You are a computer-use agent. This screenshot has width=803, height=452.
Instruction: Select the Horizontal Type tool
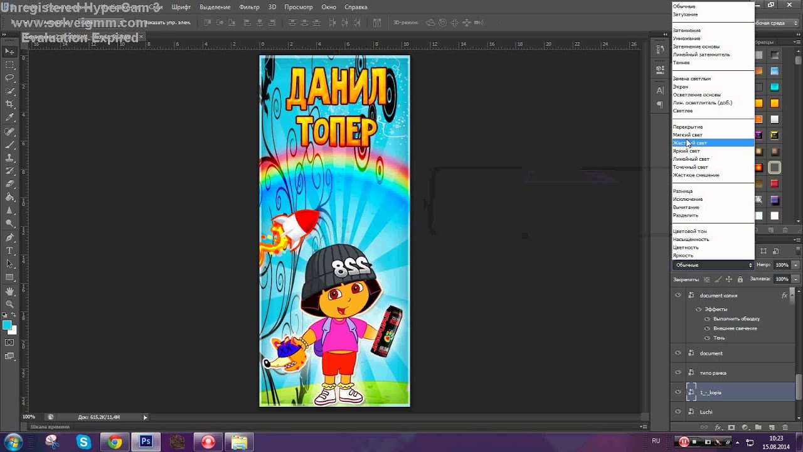coord(9,251)
